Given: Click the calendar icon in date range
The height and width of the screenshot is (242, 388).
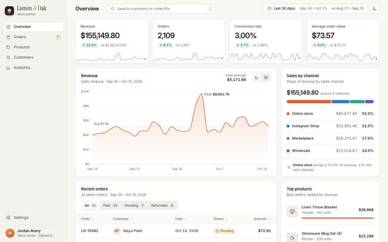Looking at the screenshot, I should (269, 8).
